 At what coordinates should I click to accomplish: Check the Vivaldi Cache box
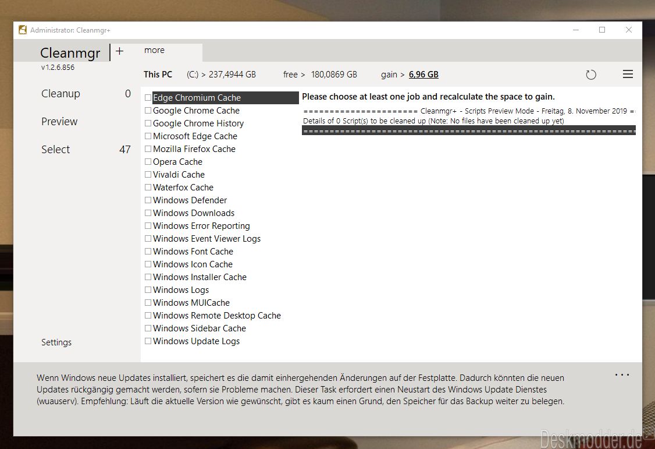[x=148, y=174]
